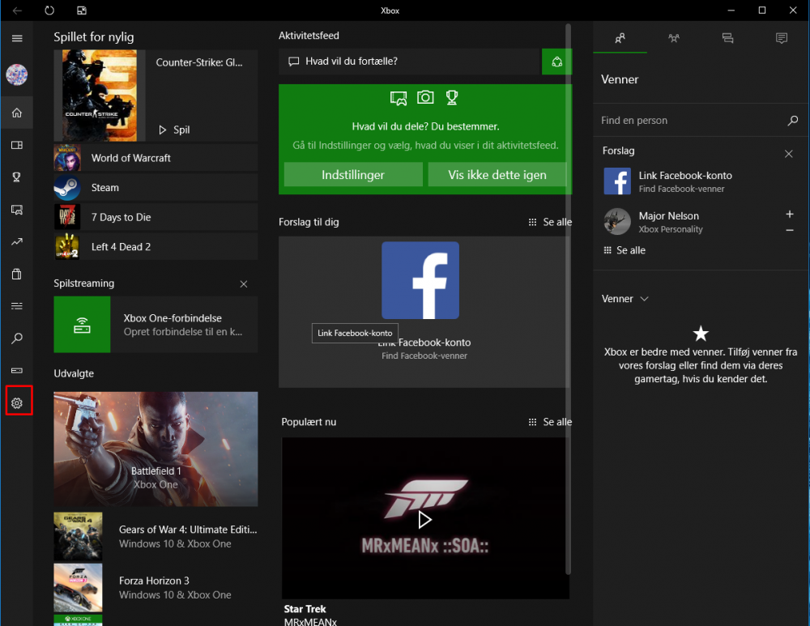The width and height of the screenshot is (810, 626).
Task: Click Vis ikke dette igen button
Action: (x=497, y=175)
